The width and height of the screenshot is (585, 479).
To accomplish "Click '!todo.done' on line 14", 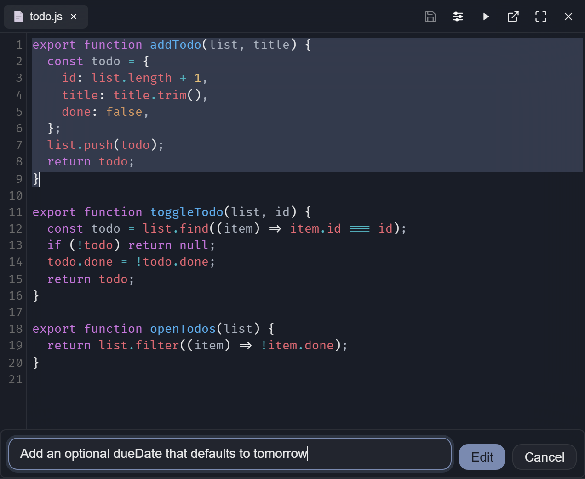I will (172, 262).
